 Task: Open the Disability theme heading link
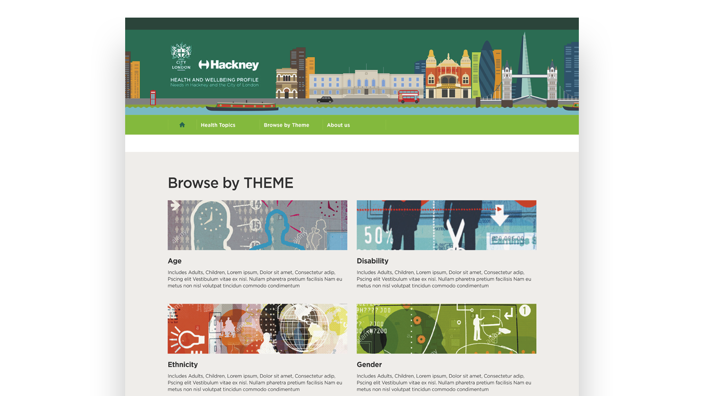coord(373,261)
